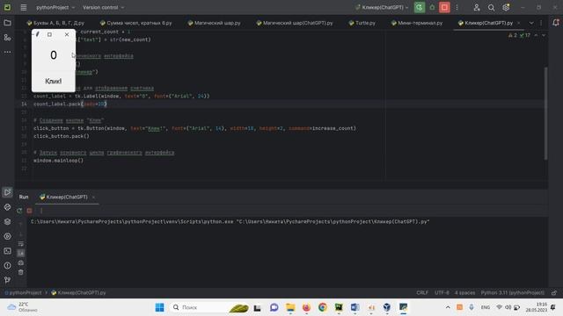Open the Git version control sidebar icon
563x316 pixels.
pos(7,280)
